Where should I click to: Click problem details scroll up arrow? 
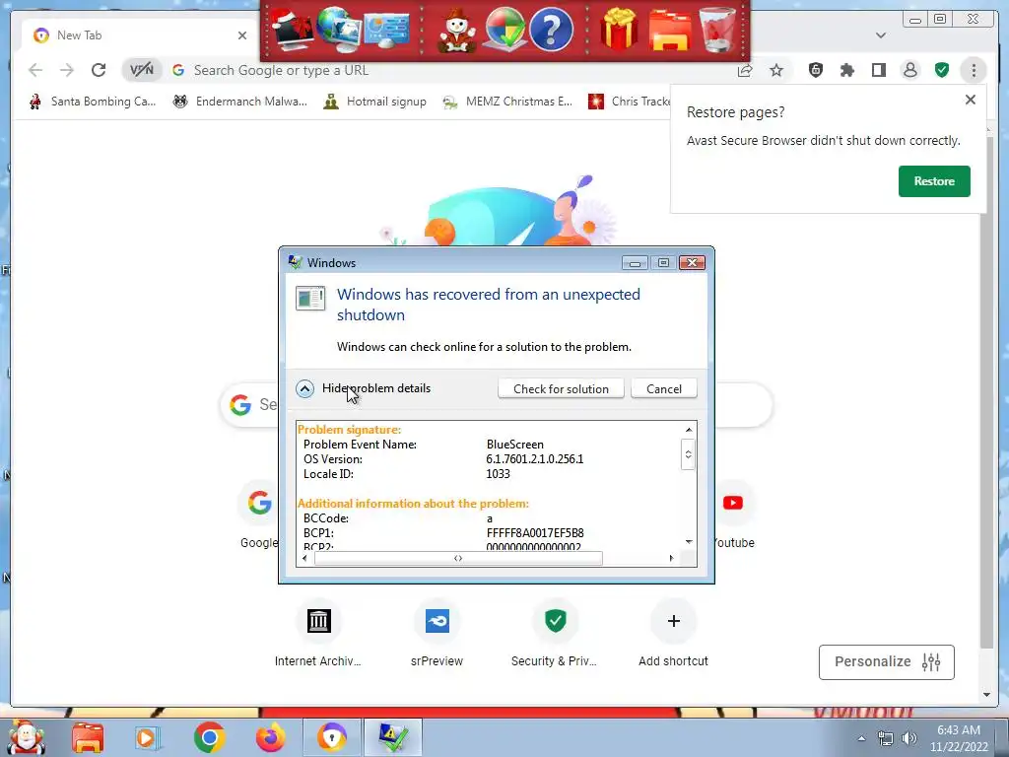point(689,430)
